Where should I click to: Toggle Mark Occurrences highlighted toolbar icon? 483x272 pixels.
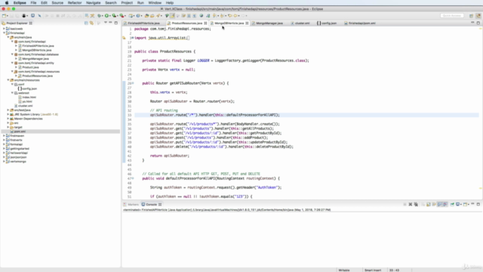click(173, 15)
